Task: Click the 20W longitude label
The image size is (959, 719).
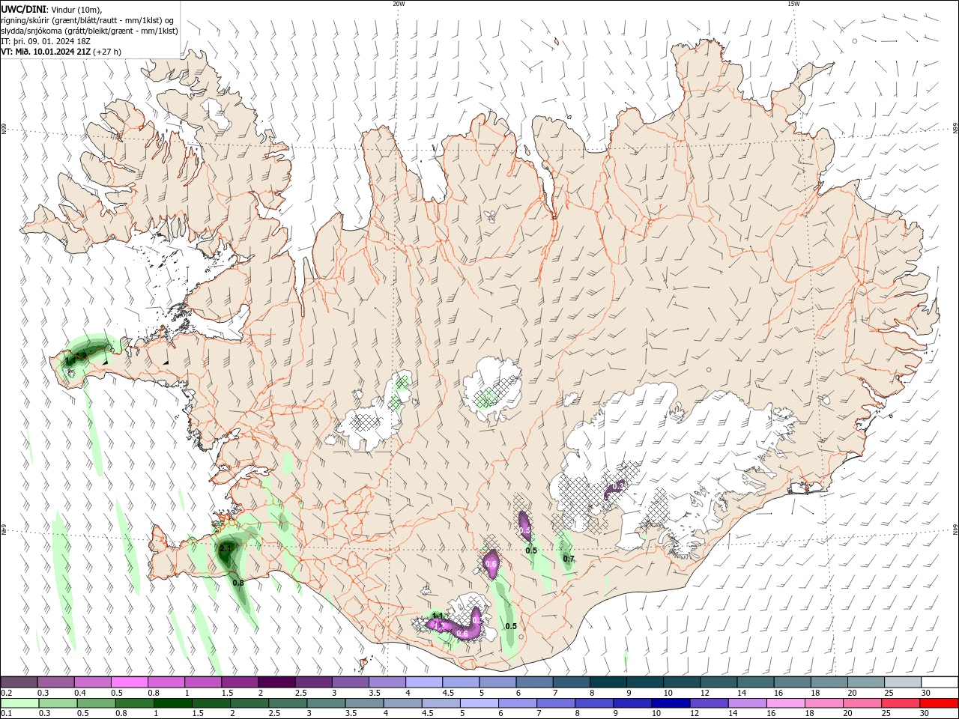Action: (x=399, y=4)
